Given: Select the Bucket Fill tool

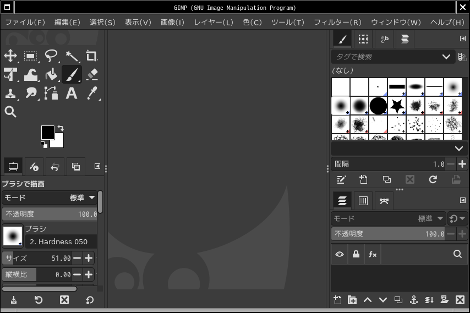Looking at the screenshot, I should tap(51, 74).
